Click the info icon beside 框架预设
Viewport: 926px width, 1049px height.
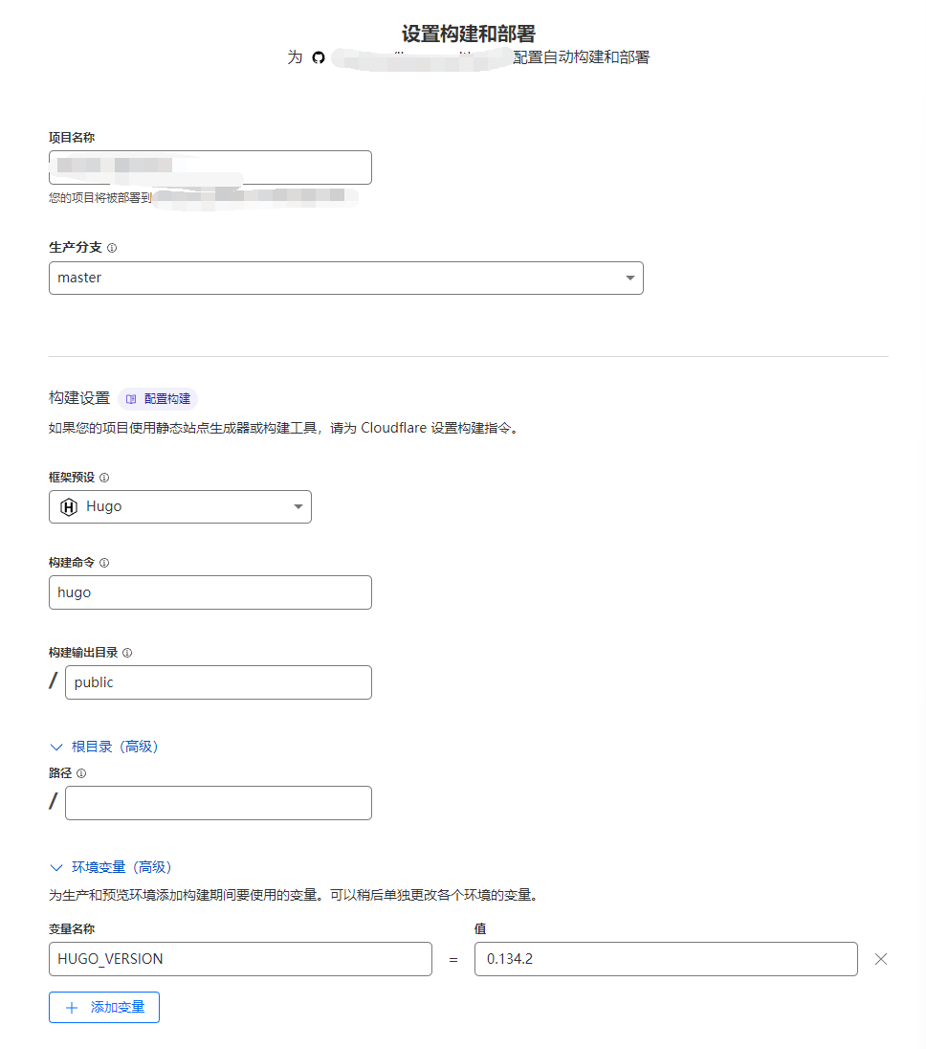(105, 476)
